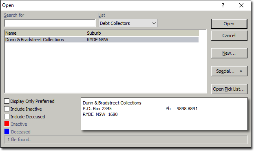Screen dimensions: 254x151
Task: Click the Open button
Action: point(229,24)
